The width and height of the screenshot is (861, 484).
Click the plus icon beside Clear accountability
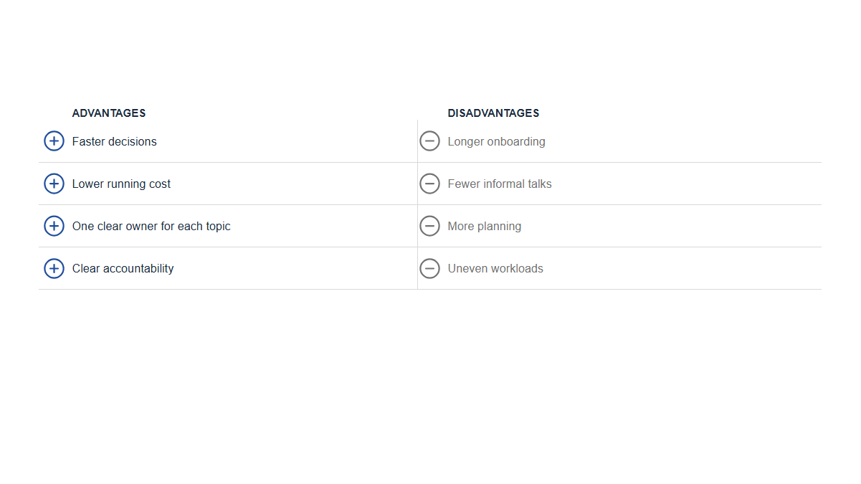pos(54,268)
